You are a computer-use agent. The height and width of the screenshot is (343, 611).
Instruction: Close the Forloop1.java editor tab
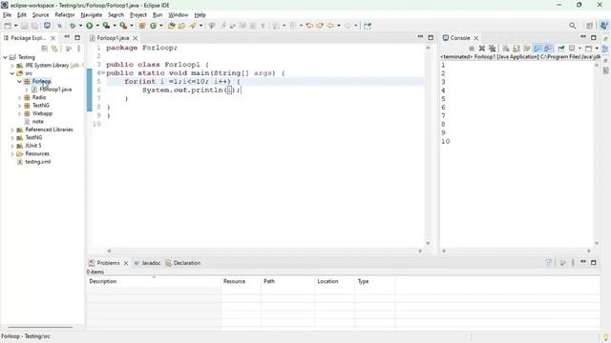(x=136, y=38)
